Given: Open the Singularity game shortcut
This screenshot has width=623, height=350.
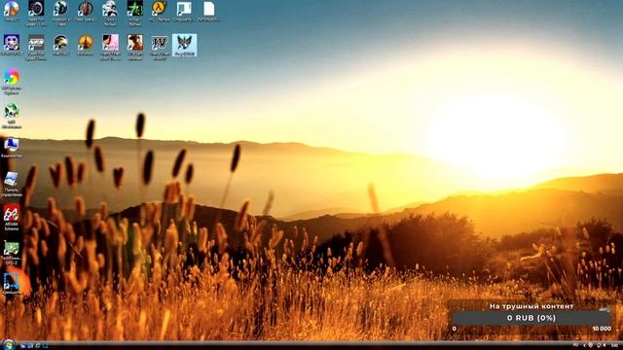Looking at the screenshot, I should coord(183,12).
